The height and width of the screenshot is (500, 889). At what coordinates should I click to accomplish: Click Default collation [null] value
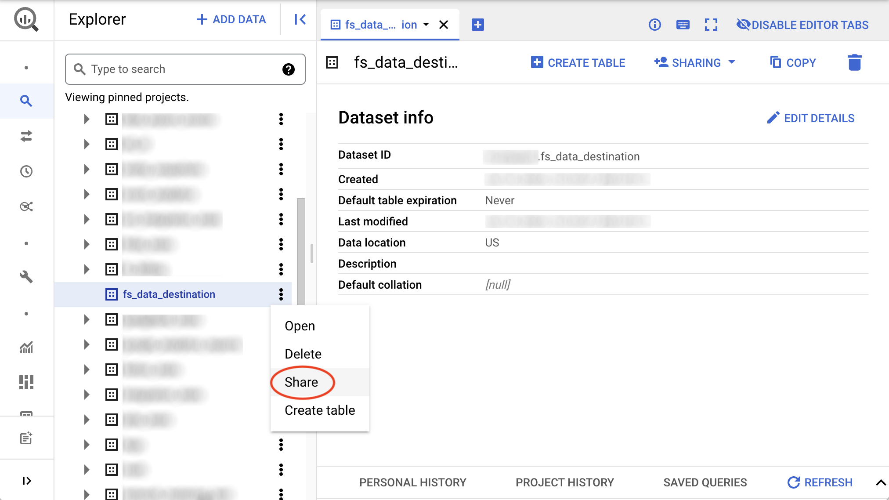[x=498, y=285]
